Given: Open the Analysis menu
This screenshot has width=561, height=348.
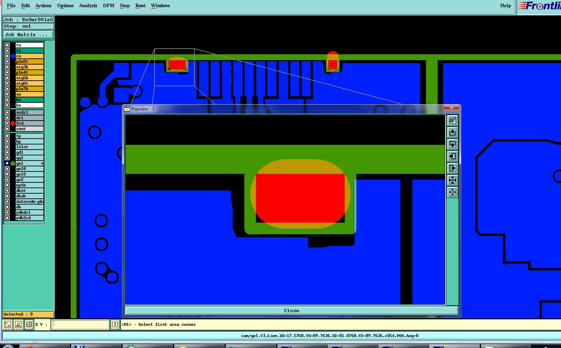Looking at the screenshot, I should click(x=88, y=5).
